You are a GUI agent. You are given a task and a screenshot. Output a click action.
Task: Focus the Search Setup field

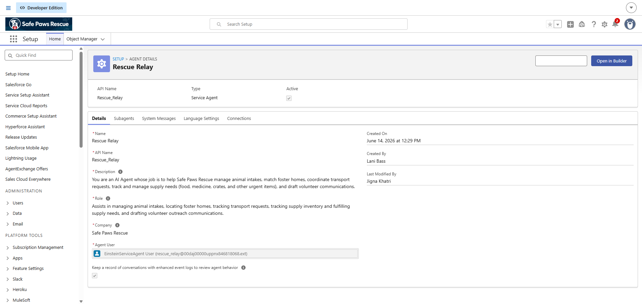click(x=309, y=24)
